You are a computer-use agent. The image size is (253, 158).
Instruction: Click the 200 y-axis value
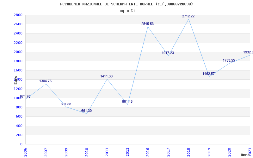tap(19, 135)
